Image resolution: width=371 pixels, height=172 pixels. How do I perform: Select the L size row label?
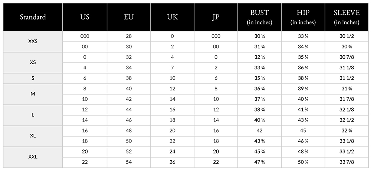point(33,115)
